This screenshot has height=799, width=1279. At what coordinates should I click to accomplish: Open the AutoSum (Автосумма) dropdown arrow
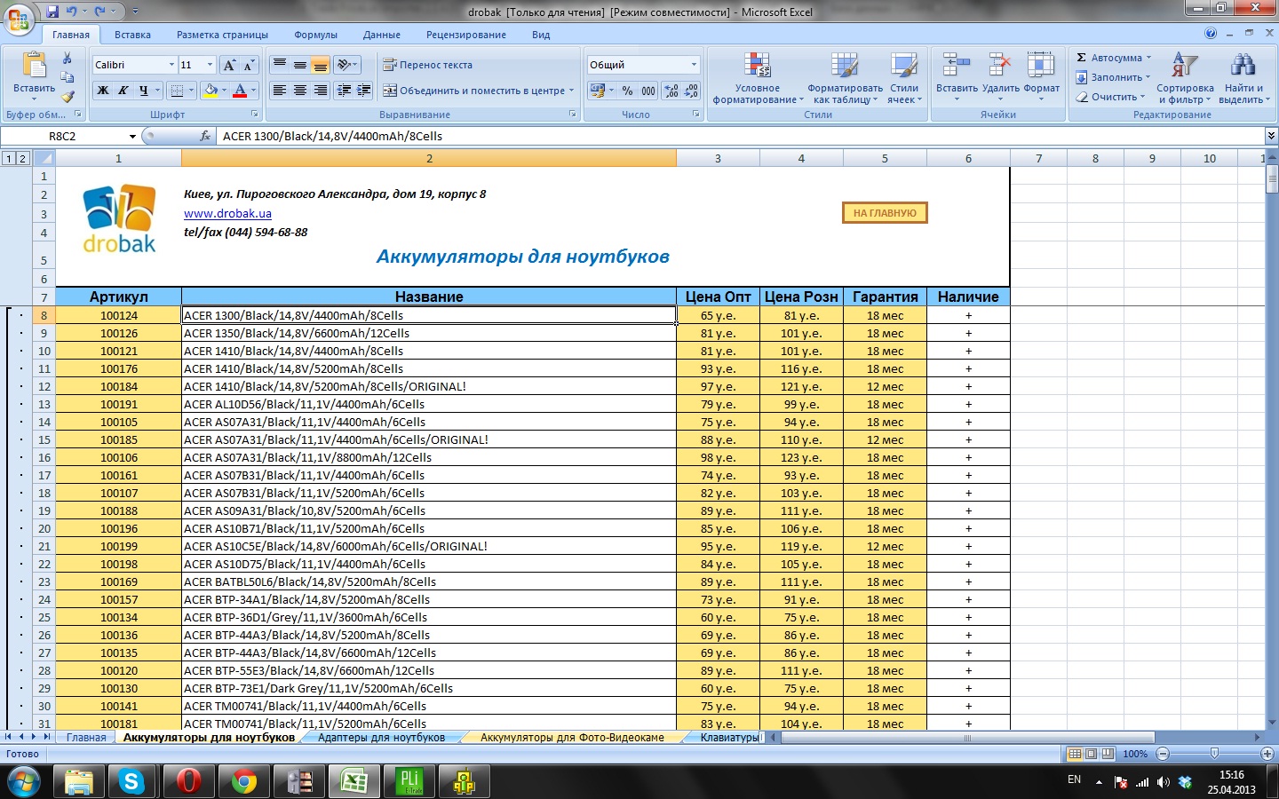pyautogui.click(x=1148, y=58)
